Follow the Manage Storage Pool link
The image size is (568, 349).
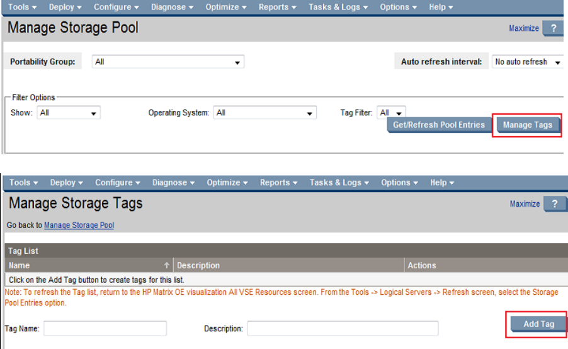[79, 226]
